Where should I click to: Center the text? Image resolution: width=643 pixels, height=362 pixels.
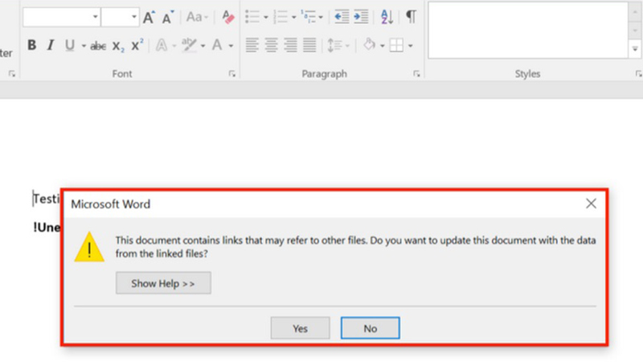[271, 45]
